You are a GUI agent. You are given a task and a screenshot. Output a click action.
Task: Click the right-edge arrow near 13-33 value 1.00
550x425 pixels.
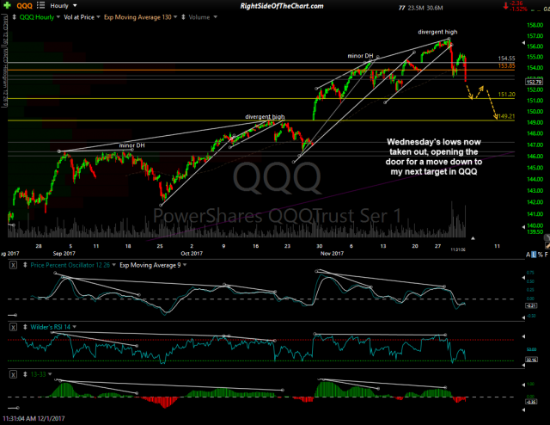(x=523, y=385)
